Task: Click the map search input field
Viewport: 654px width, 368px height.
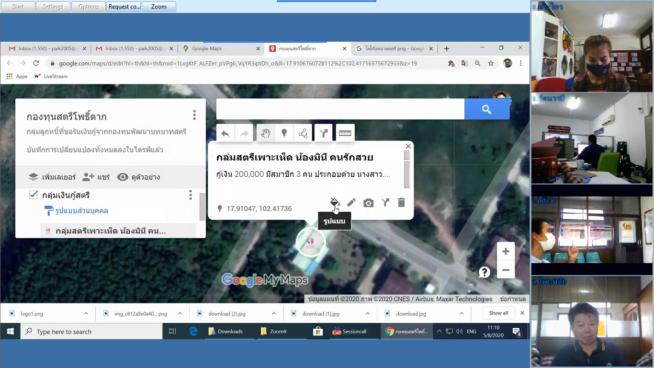Action: pyautogui.click(x=340, y=110)
